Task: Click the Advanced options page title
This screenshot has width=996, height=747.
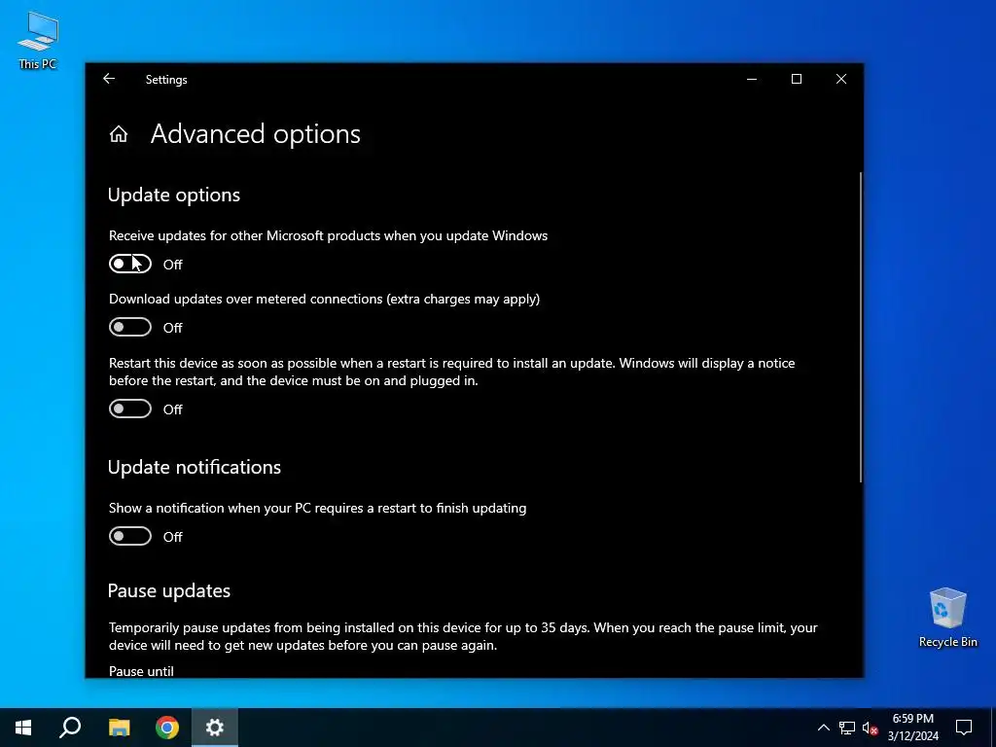Action: [256, 134]
